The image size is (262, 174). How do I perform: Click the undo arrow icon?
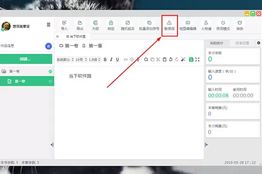[171, 59]
